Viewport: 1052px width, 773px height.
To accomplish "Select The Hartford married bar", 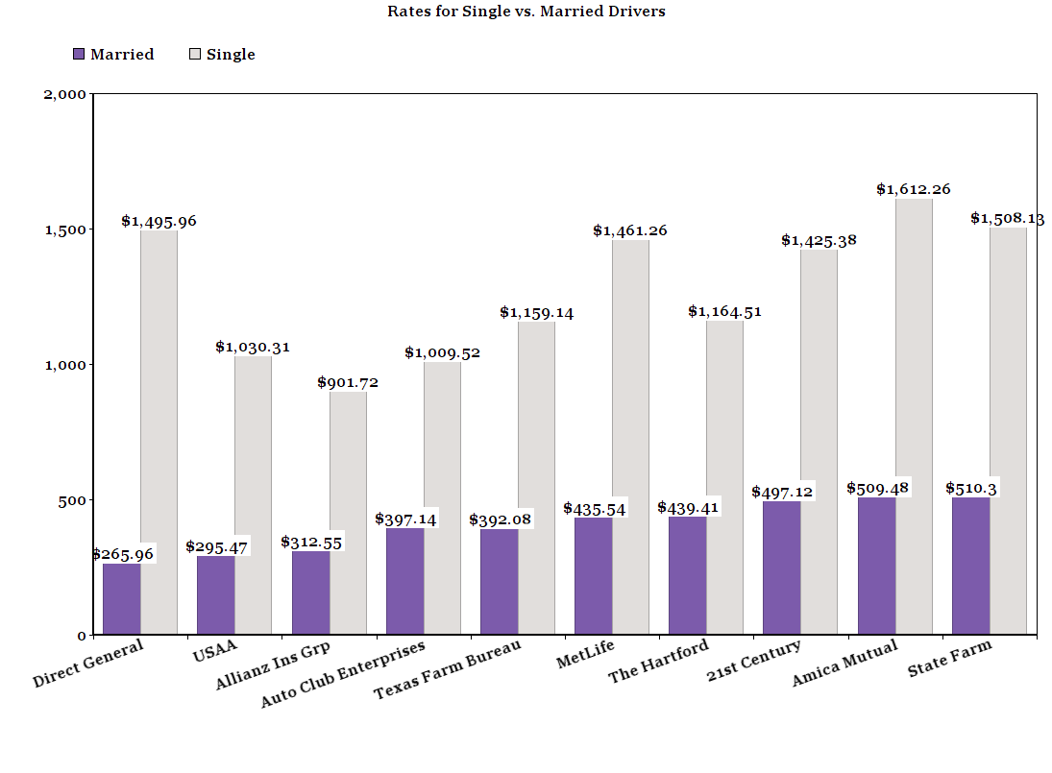I will [x=688, y=575].
